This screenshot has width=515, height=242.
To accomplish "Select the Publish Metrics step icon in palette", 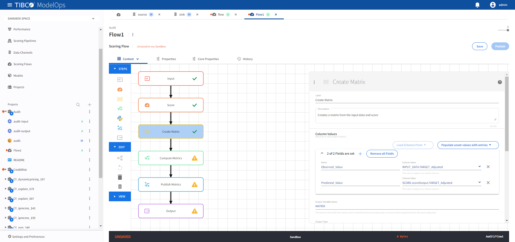I will [120, 128].
